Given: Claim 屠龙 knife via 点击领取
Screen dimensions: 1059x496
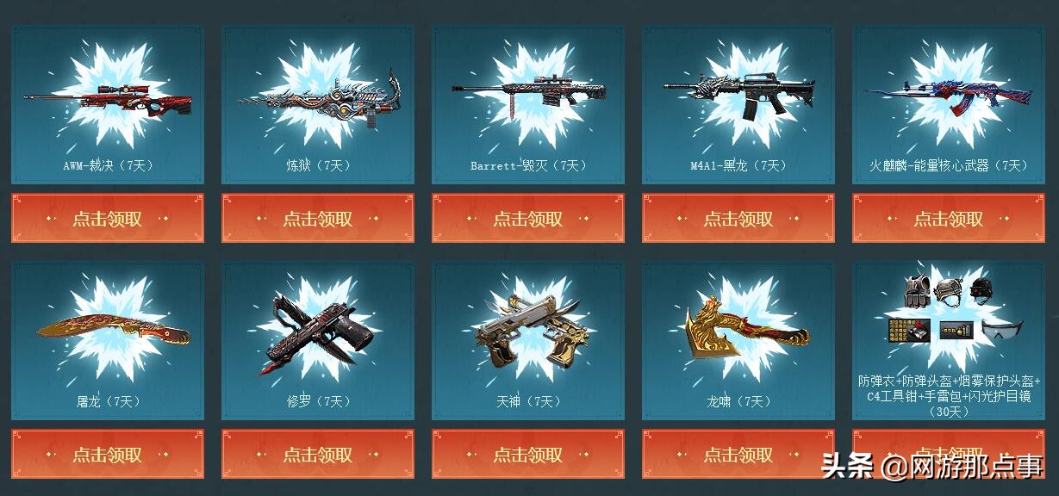Looking at the screenshot, I should coord(108,455).
